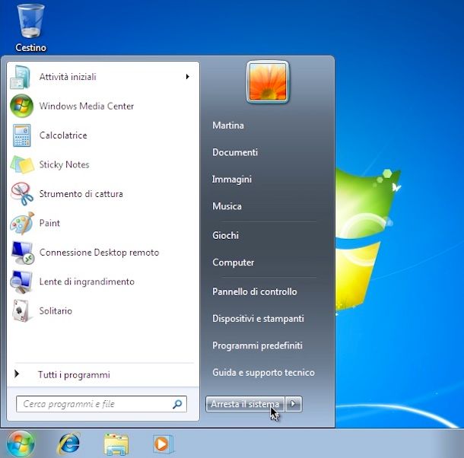This screenshot has width=464, height=458.
Task: Open Giochi from the Start menu
Action: click(x=225, y=235)
